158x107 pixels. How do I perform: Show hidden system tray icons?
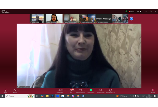coord(130,96)
